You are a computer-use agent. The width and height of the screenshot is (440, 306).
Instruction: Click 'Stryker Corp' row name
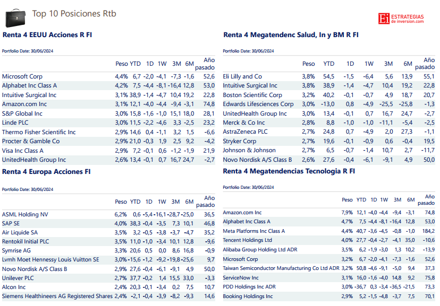[x=240, y=141]
